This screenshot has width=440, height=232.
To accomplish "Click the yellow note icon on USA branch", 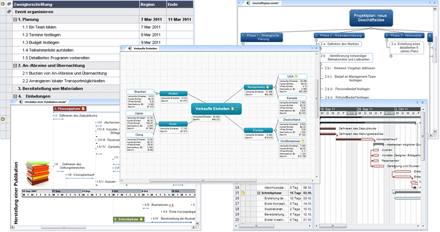I will click(x=297, y=77).
